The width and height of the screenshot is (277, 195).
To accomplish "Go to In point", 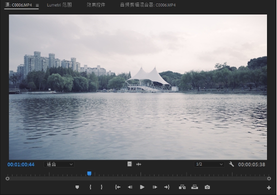I will pyautogui.click(x=117, y=187).
